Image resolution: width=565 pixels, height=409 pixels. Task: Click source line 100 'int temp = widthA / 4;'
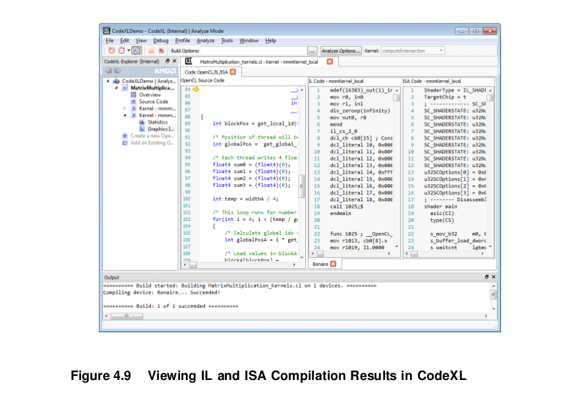point(245,199)
